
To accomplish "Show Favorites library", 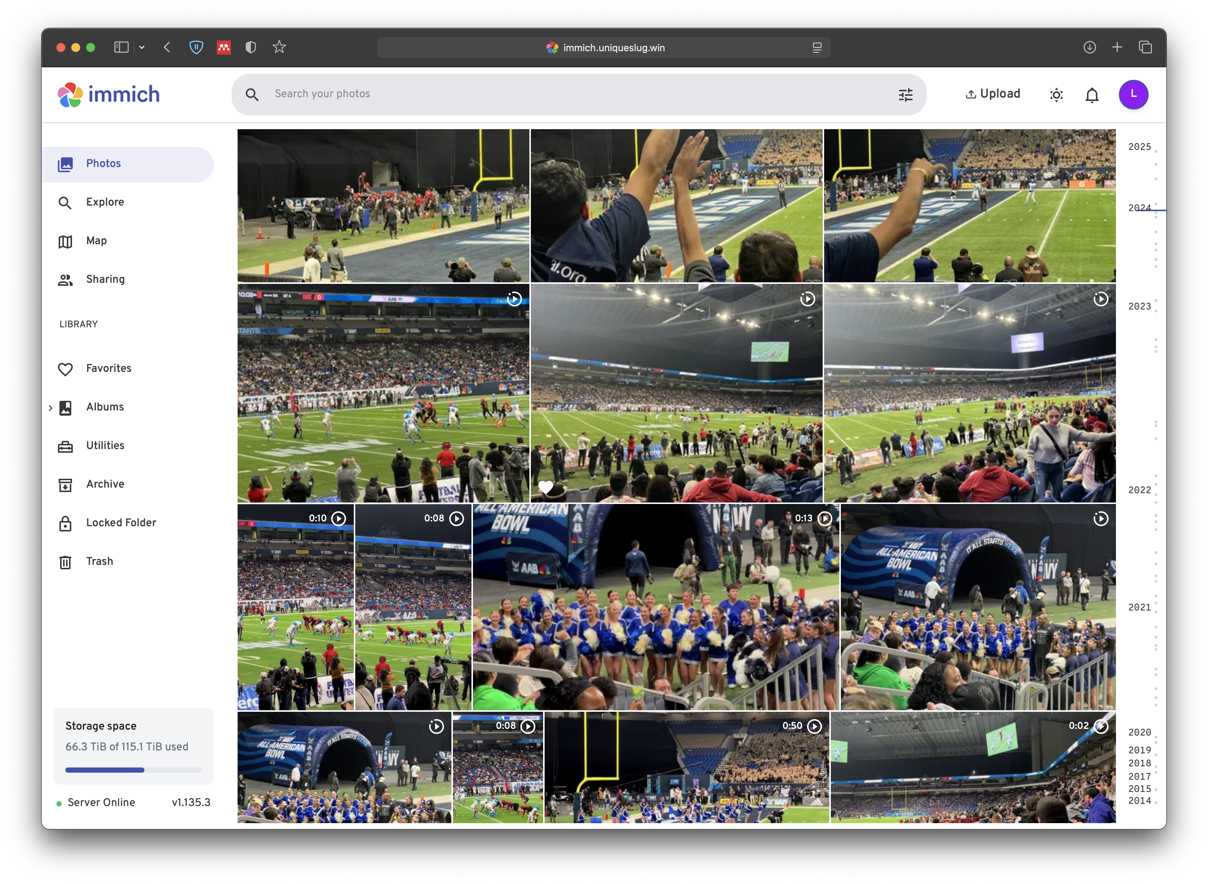I will point(127,369).
